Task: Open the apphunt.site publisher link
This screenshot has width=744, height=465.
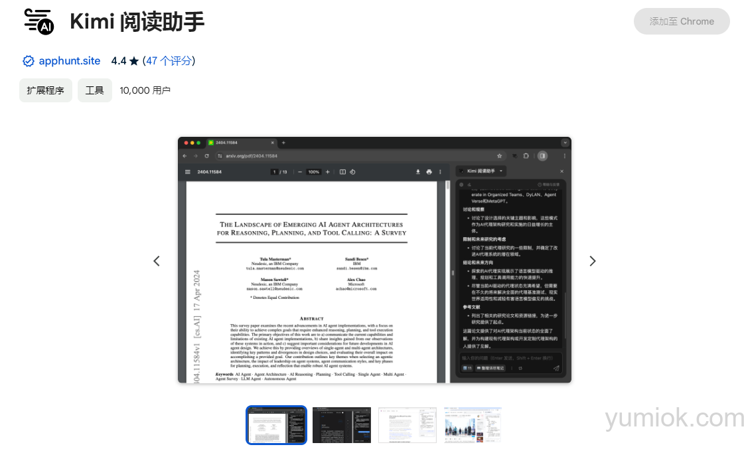Action: [x=69, y=61]
